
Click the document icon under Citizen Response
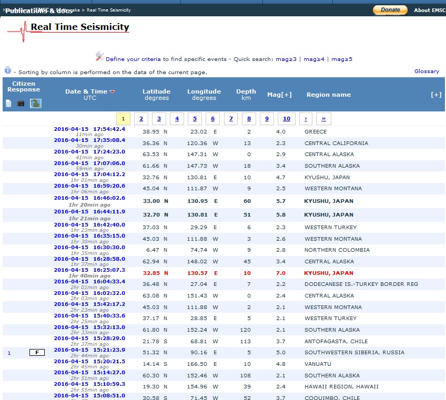point(8,104)
